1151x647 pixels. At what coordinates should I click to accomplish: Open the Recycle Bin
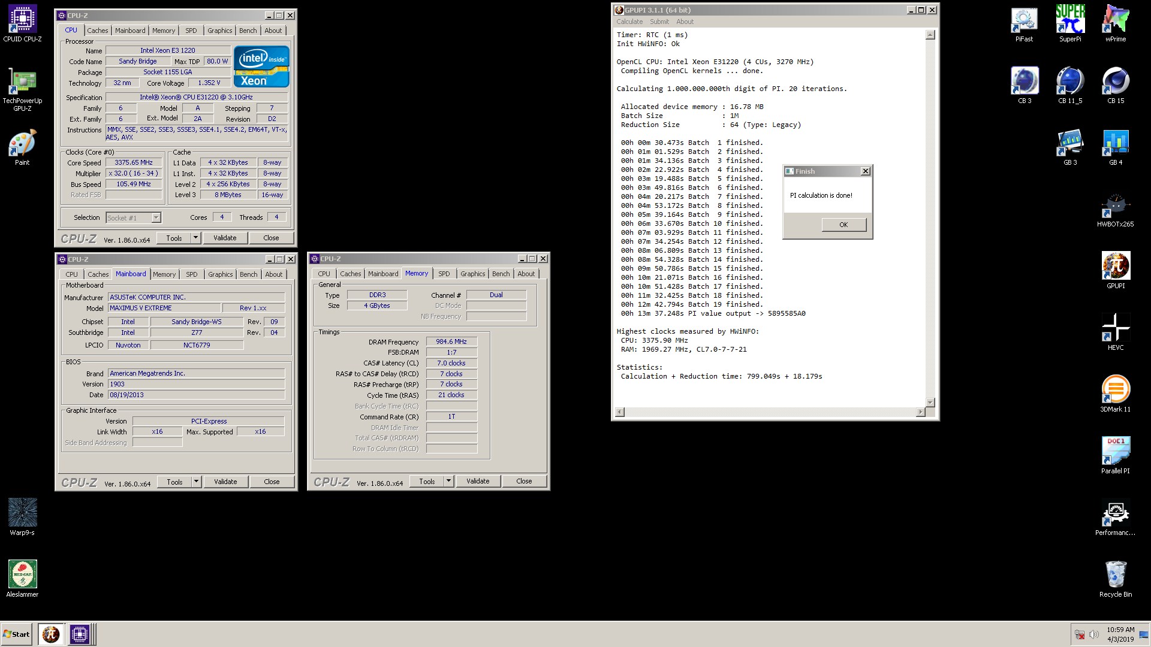pyautogui.click(x=1116, y=579)
